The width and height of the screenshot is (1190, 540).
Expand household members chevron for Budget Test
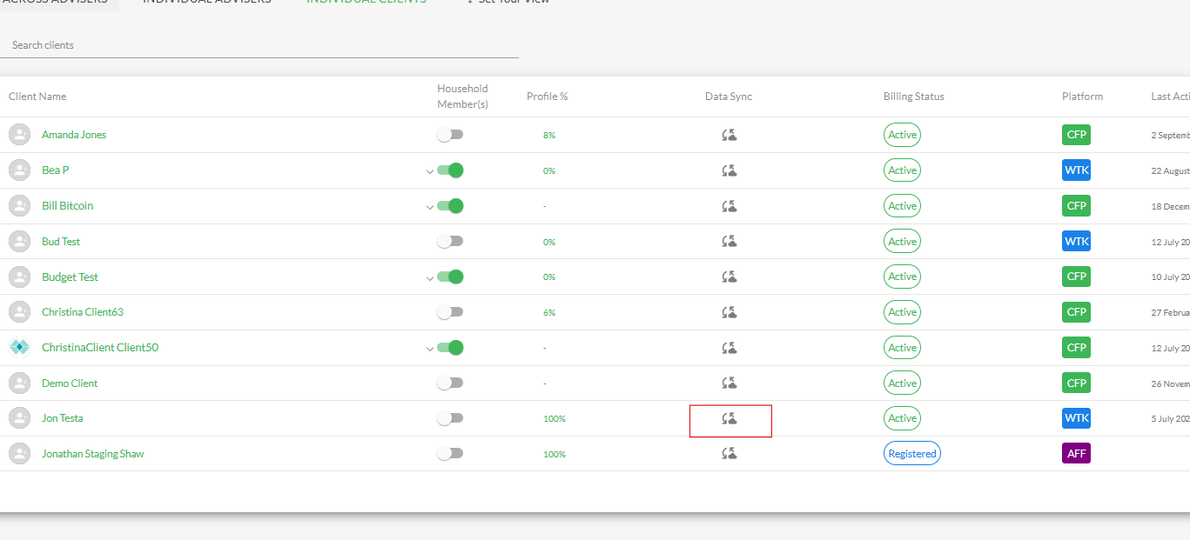pyautogui.click(x=429, y=277)
